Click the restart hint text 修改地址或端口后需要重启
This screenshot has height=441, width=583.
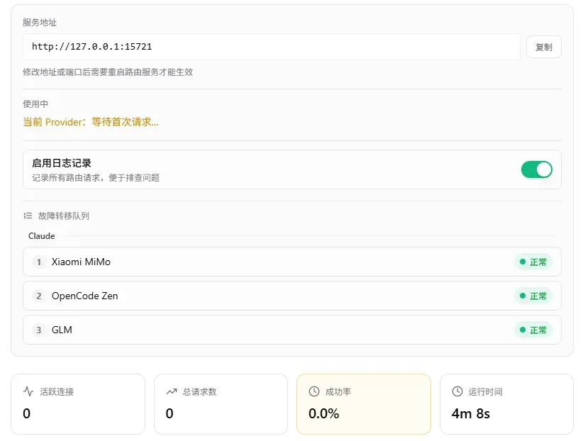[x=108, y=72]
